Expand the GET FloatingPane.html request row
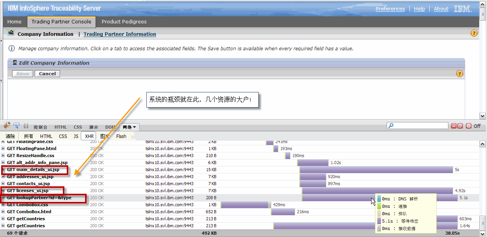 pos(4,149)
